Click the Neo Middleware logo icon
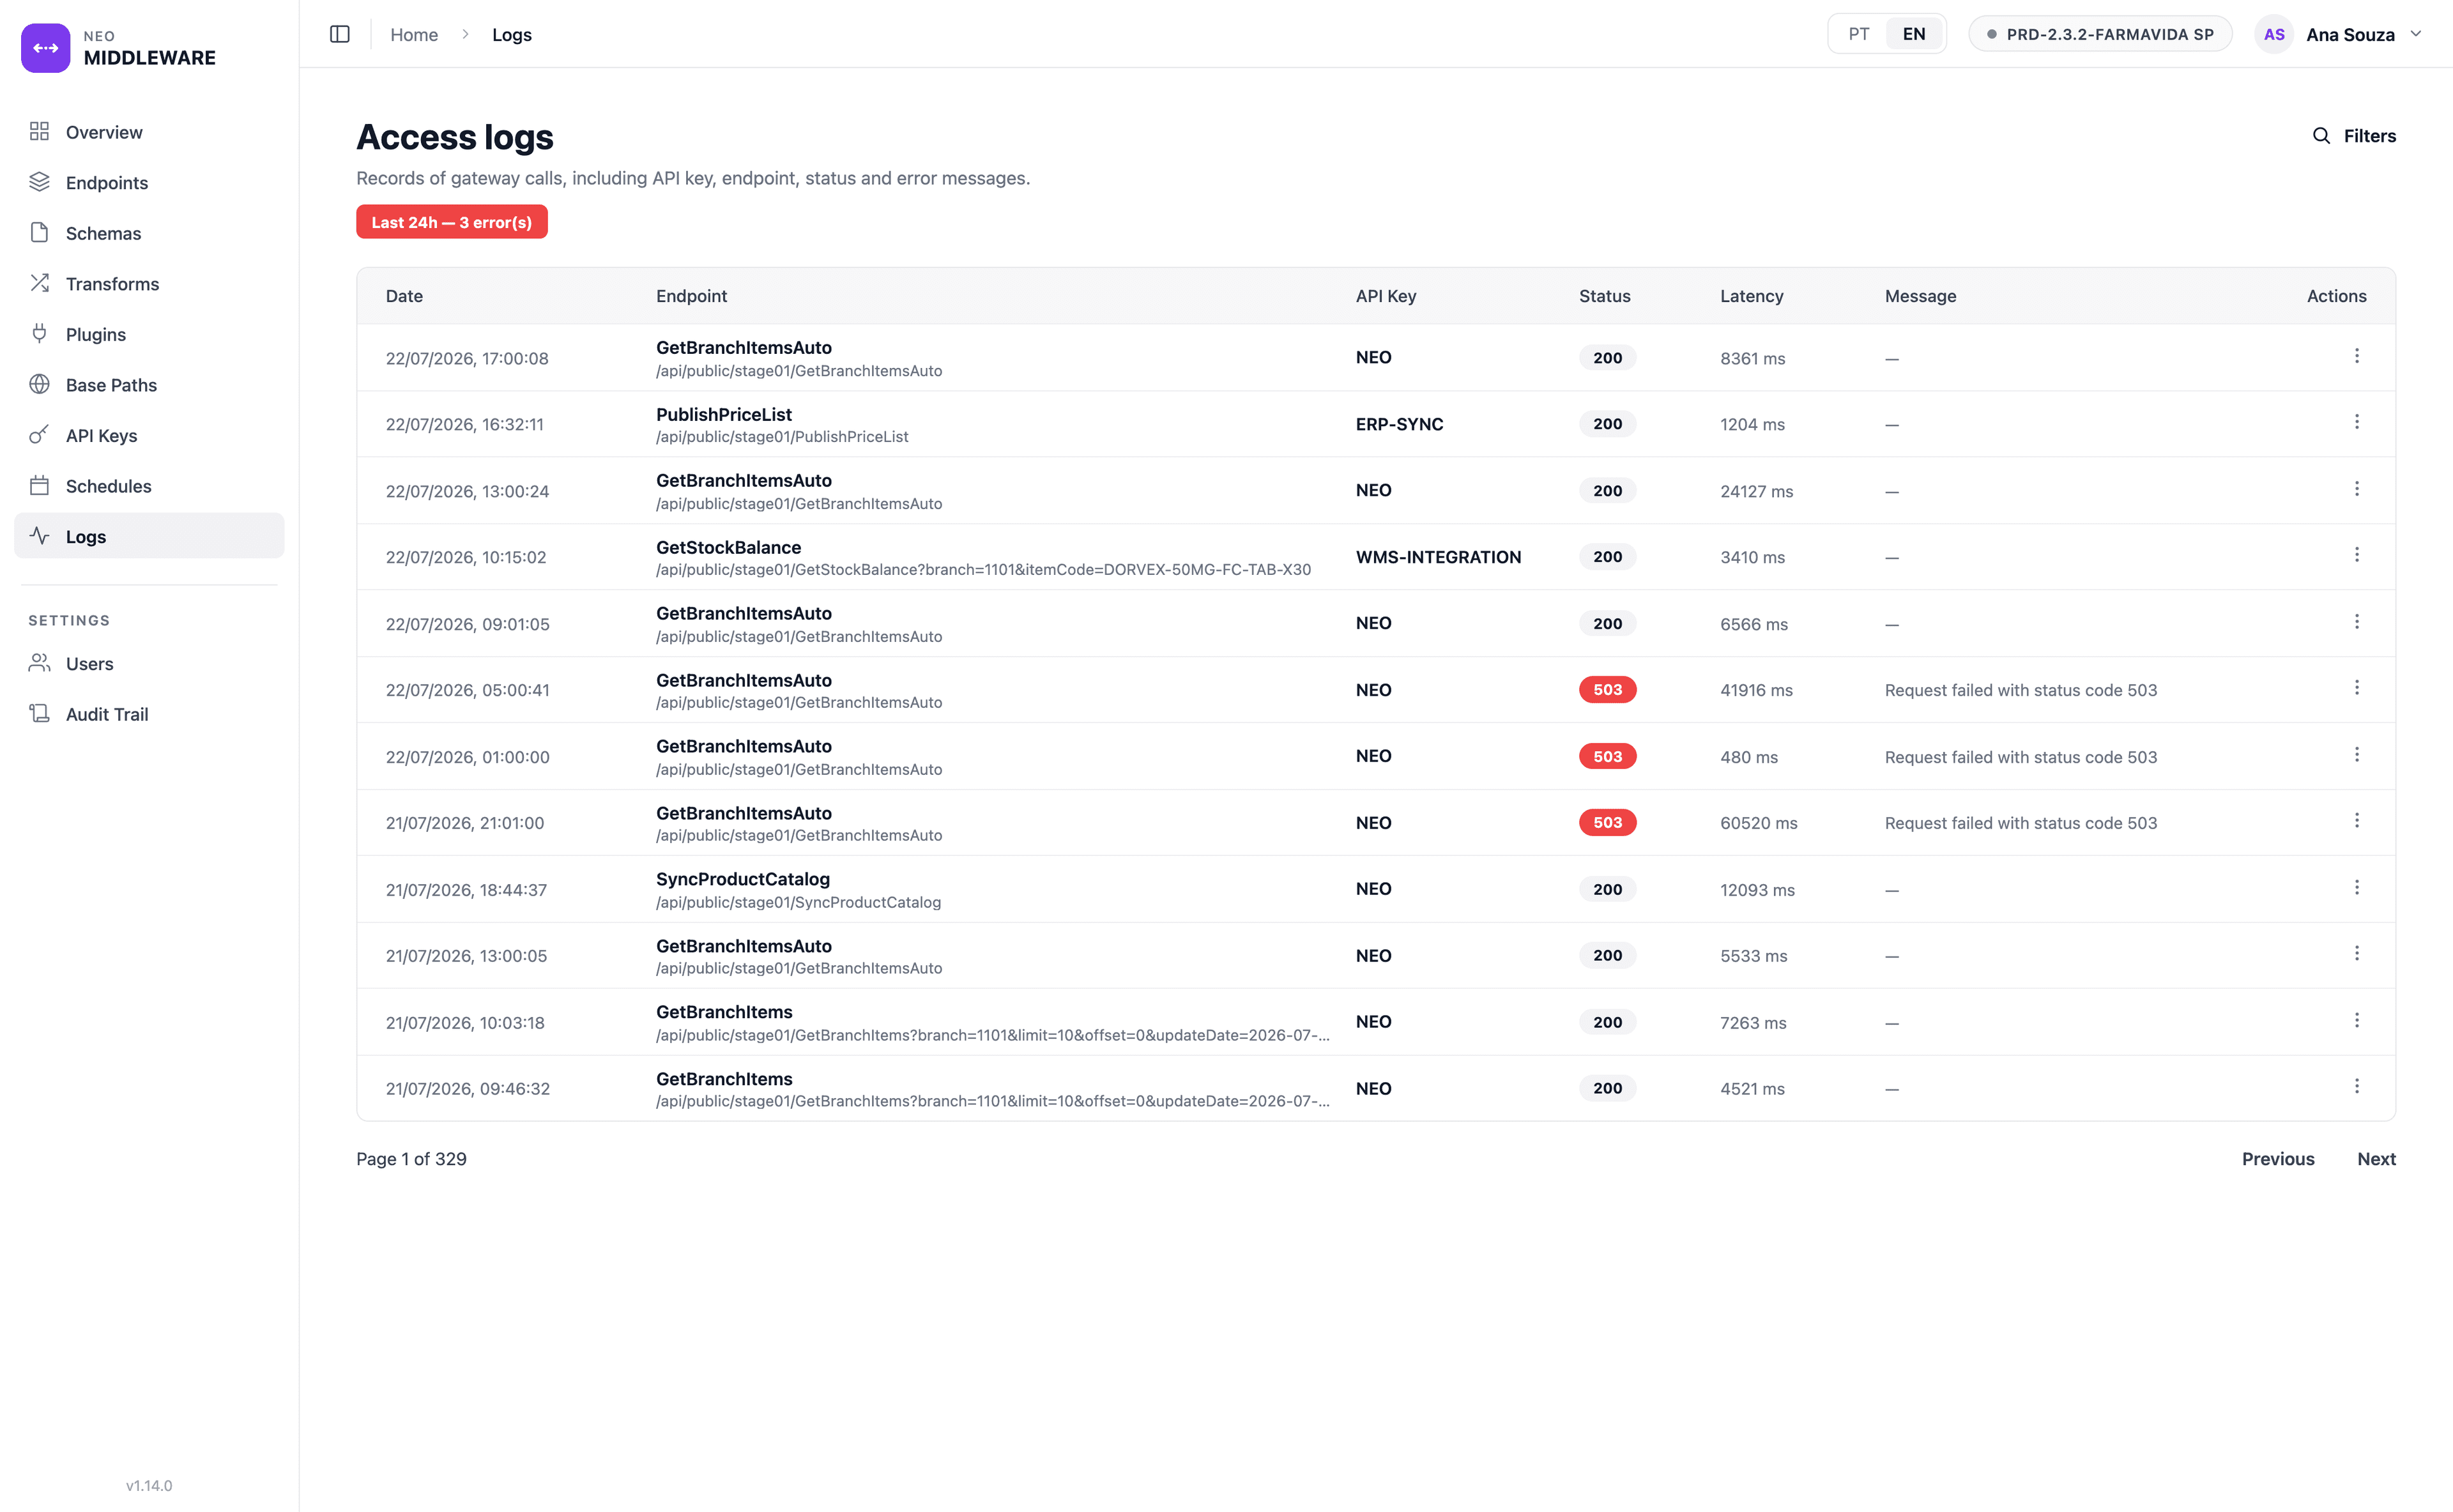2453x1512 pixels. tap(46, 48)
